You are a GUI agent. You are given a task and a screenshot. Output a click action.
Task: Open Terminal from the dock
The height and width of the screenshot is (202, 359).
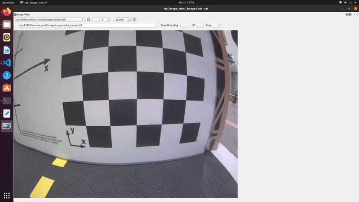coord(7,101)
